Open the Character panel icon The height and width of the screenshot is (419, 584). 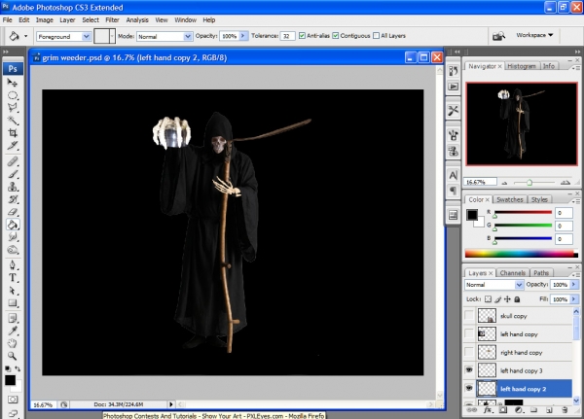tap(453, 175)
